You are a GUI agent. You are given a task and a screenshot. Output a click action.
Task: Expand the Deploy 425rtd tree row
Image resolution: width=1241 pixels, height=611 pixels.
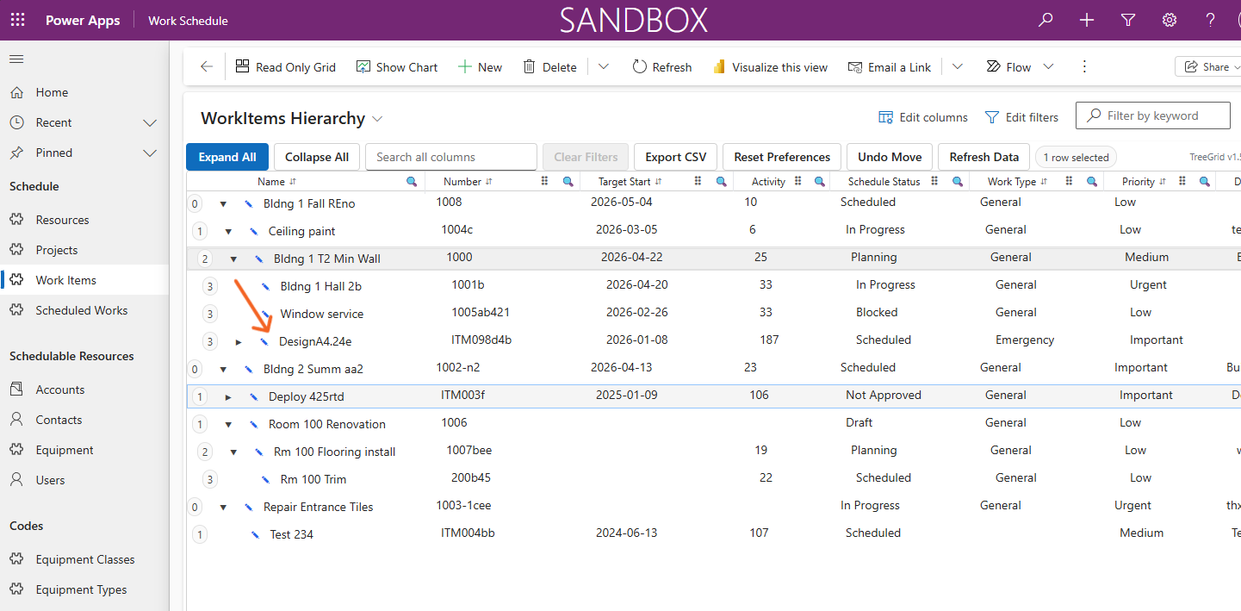tap(228, 397)
